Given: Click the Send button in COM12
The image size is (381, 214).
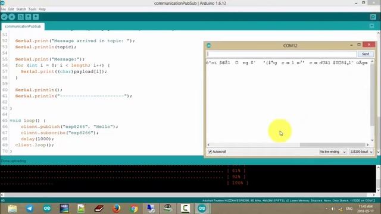Looking at the screenshot, I should (365, 54).
